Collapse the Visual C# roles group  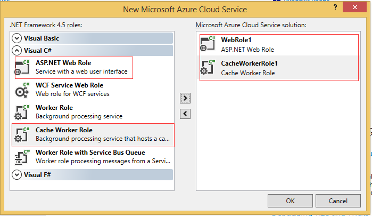[16, 51]
